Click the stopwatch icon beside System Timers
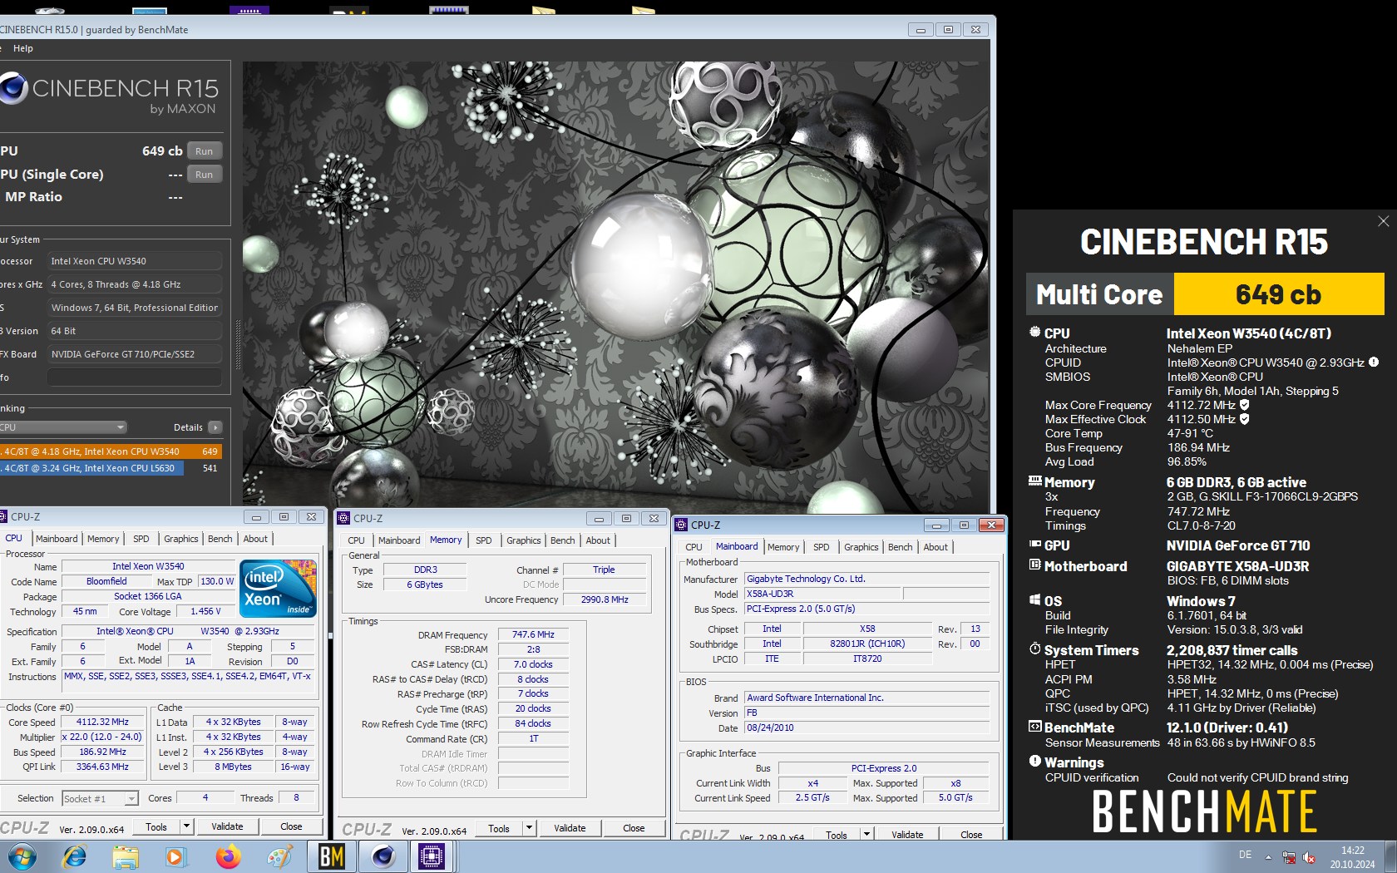The height and width of the screenshot is (873, 1397). (1034, 649)
